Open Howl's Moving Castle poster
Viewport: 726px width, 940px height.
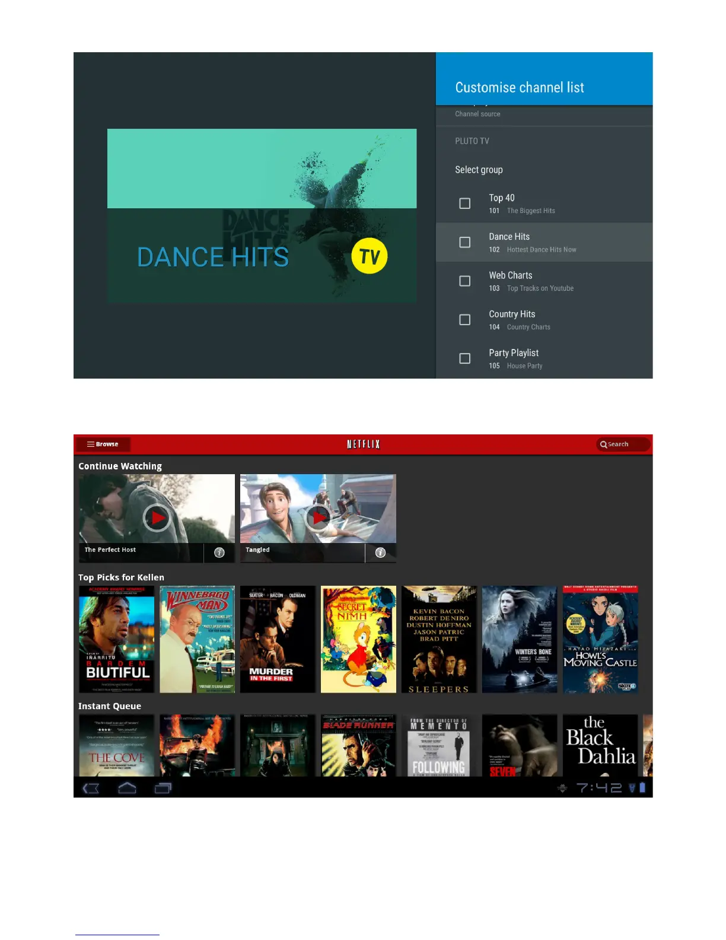[x=600, y=639]
